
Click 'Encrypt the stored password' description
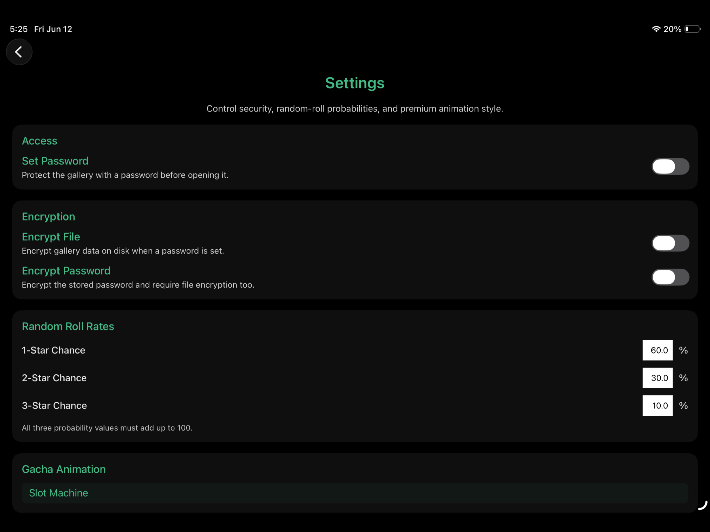[138, 285]
